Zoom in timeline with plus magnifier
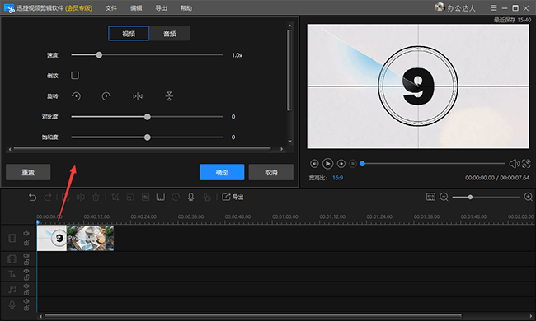 [x=528, y=197]
